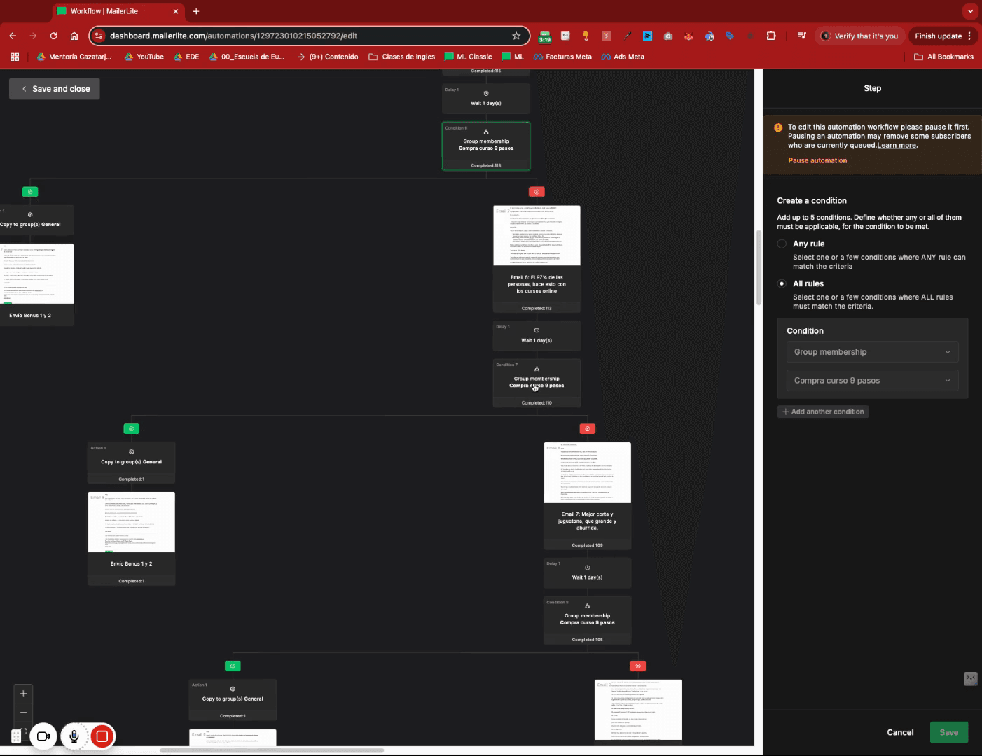This screenshot has height=756, width=982.
Task: Click the red no-branch icon under Condition 6
Action: (537, 192)
